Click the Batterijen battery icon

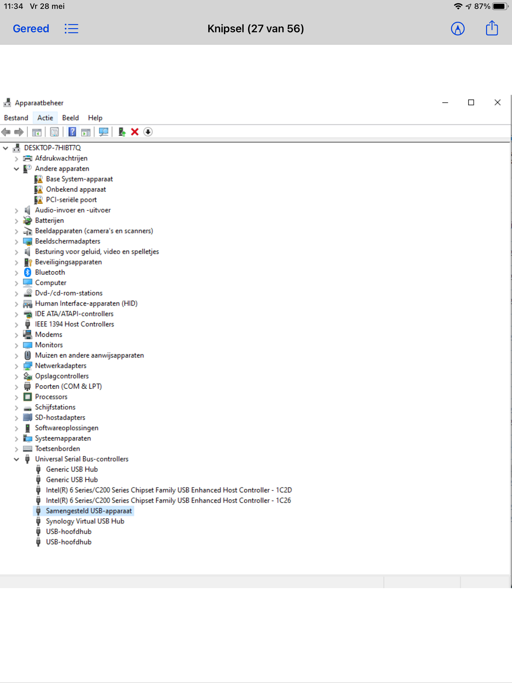(x=28, y=220)
